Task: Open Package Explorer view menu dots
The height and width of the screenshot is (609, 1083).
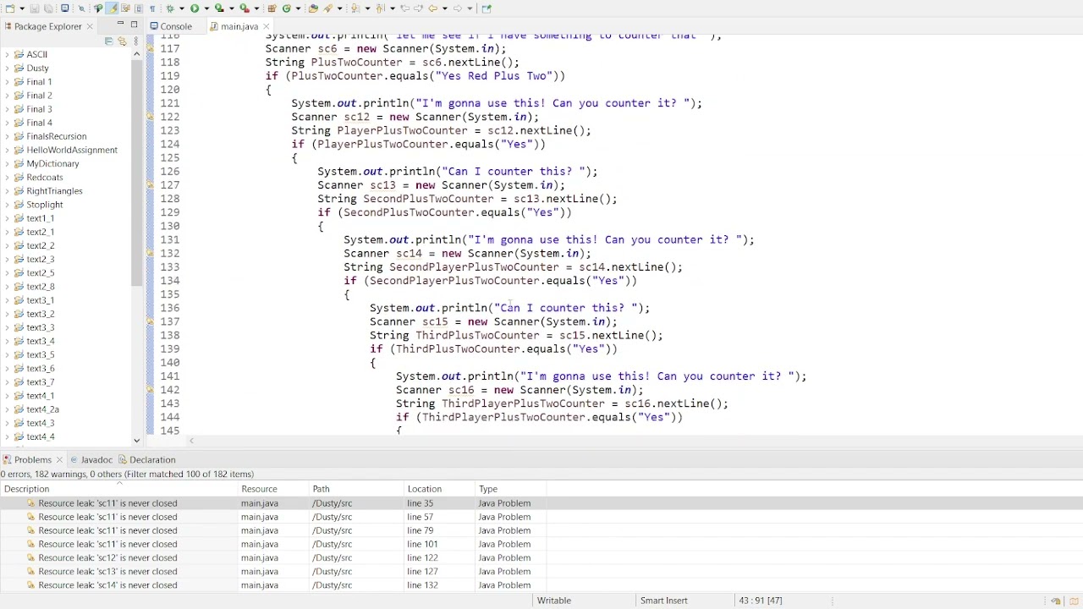Action: pyautogui.click(x=135, y=41)
